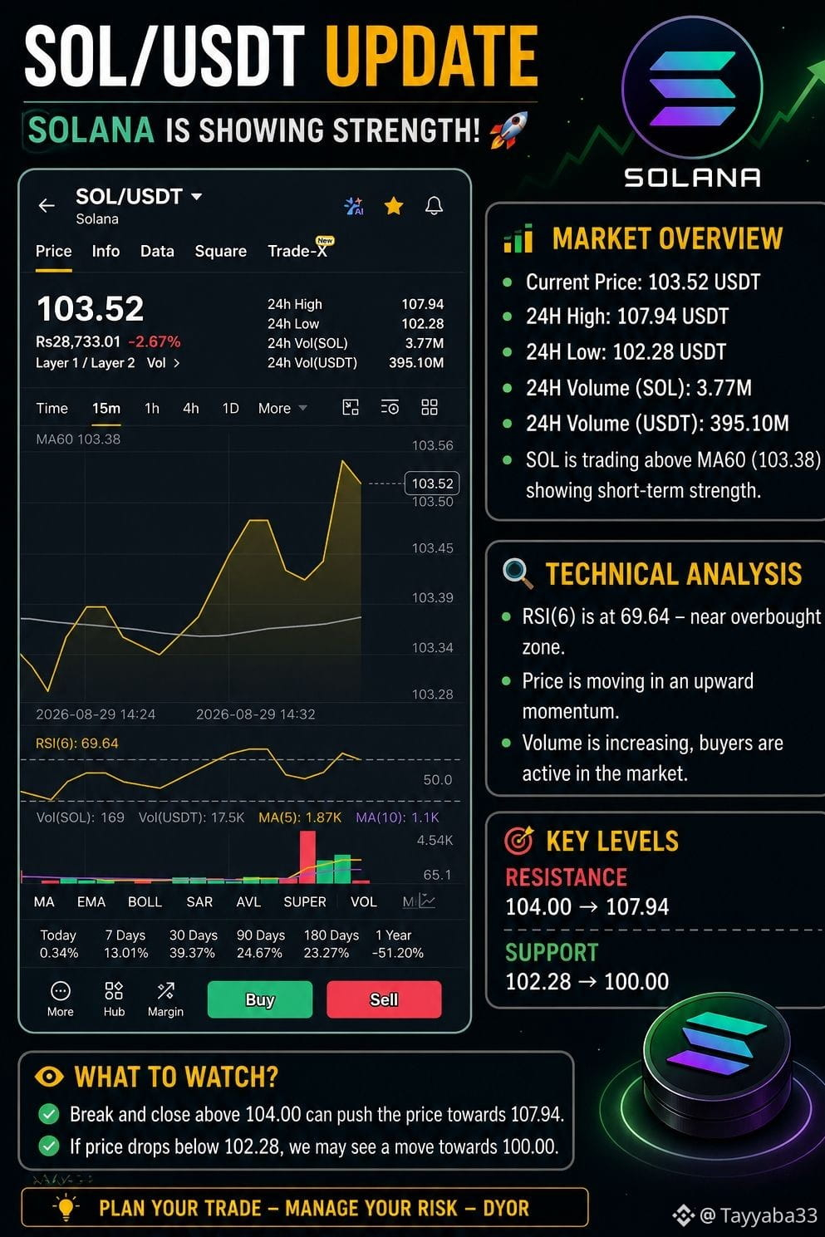825x1237 pixels.
Task: Select the 1D chart interval
Action: (230, 408)
